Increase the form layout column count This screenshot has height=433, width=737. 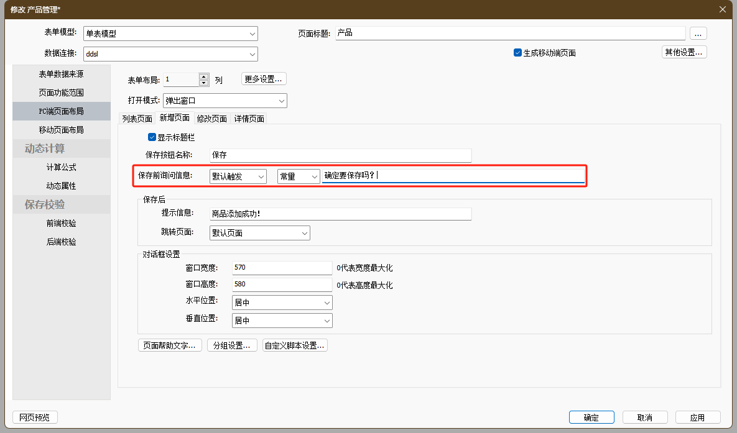203,76
